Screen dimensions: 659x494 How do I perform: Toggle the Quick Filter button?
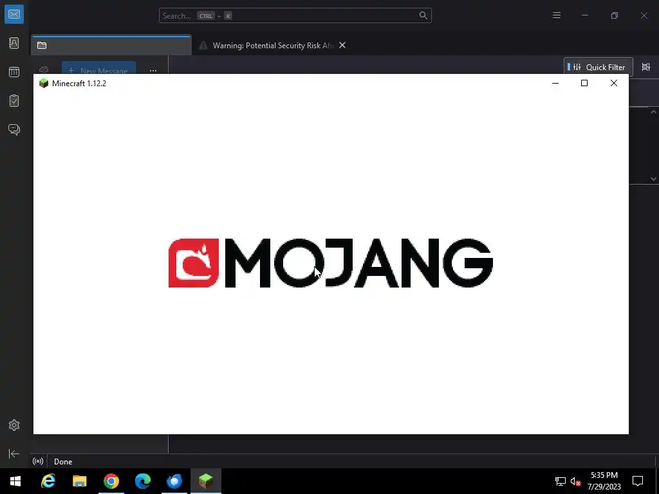(x=598, y=67)
